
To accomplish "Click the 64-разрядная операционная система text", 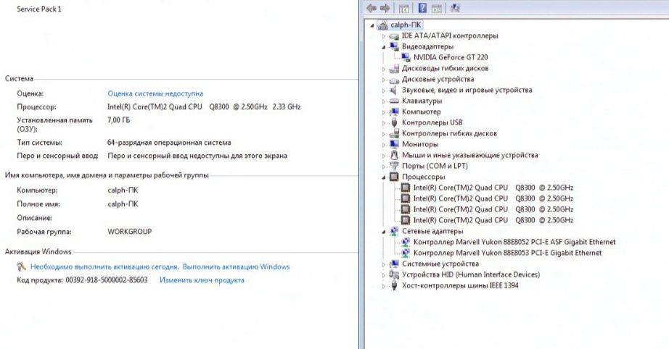I will 169,143.
